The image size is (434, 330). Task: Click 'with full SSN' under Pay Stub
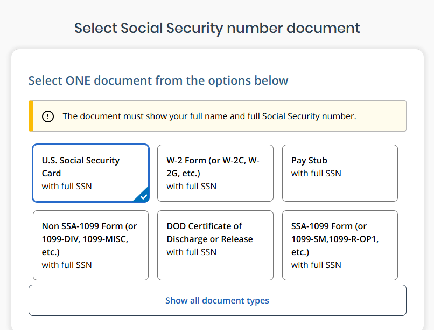pyautogui.click(x=316, y=174)
